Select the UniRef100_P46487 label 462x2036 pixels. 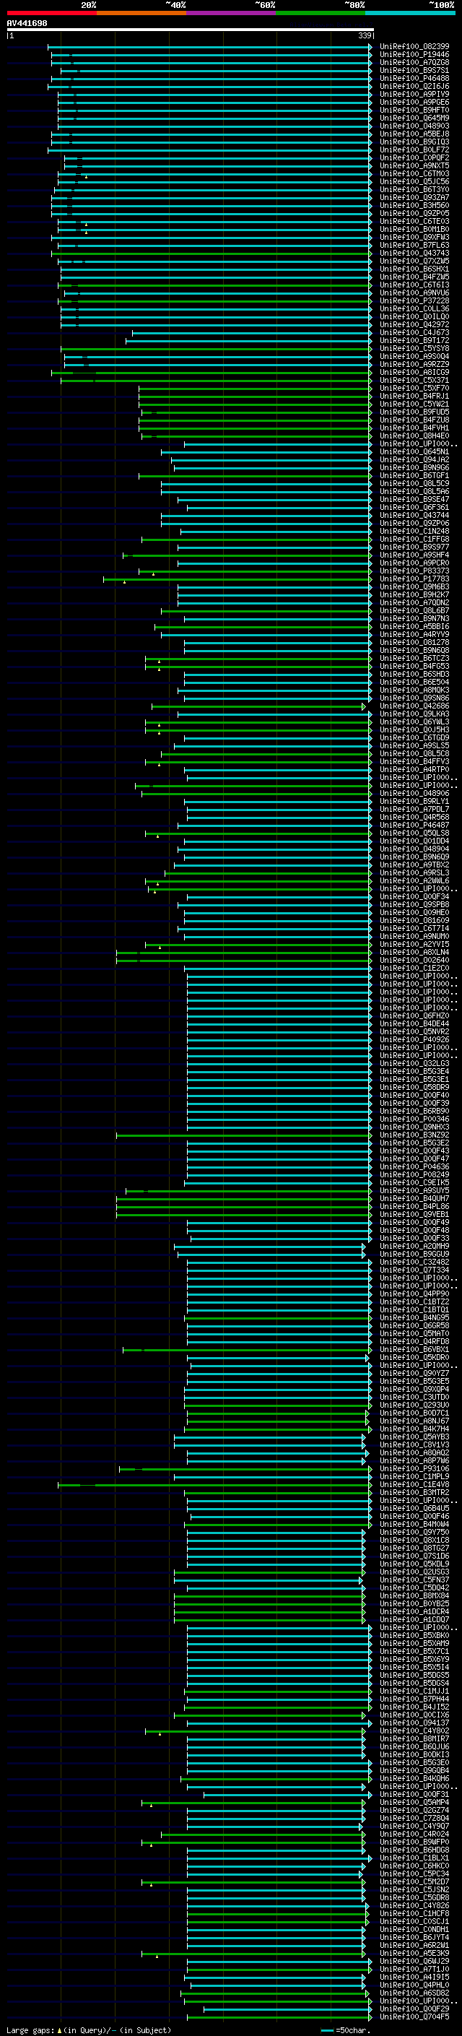pyautogui.click(x=414, y=825)
